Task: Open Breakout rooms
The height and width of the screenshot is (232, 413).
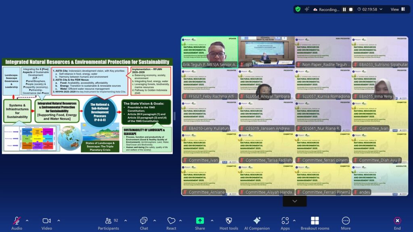Action: click(315, 221)
